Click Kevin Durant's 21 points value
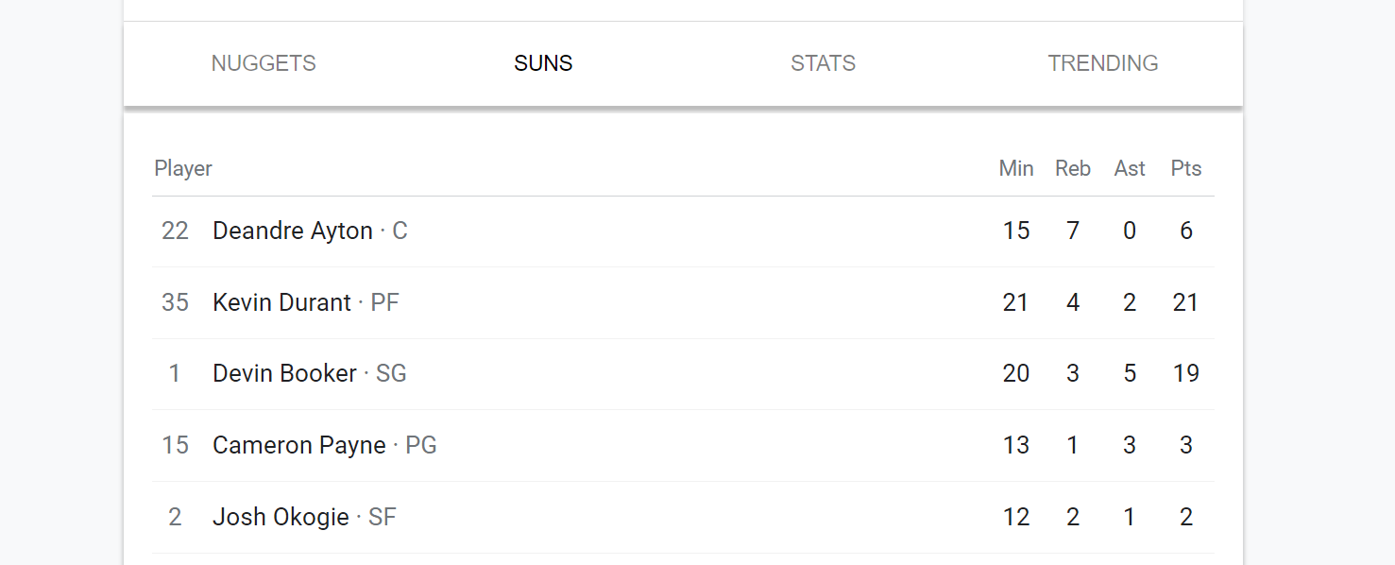The image size is (1395, 565). [x=1186, y=302]
